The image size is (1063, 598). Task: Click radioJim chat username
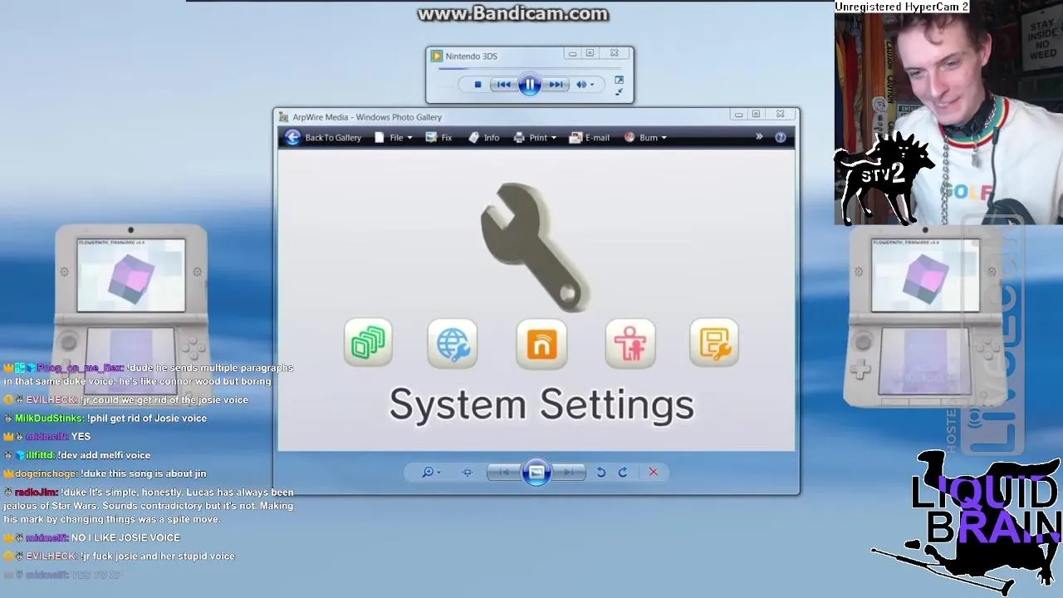[36, 493]
